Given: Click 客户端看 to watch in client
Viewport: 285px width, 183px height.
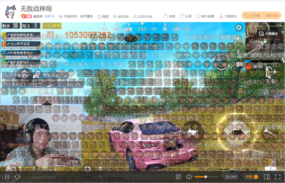Looking at the screenshot, I should (205, 16).
